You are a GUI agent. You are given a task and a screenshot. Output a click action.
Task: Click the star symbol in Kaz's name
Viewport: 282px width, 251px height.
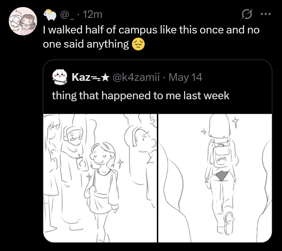105,77
